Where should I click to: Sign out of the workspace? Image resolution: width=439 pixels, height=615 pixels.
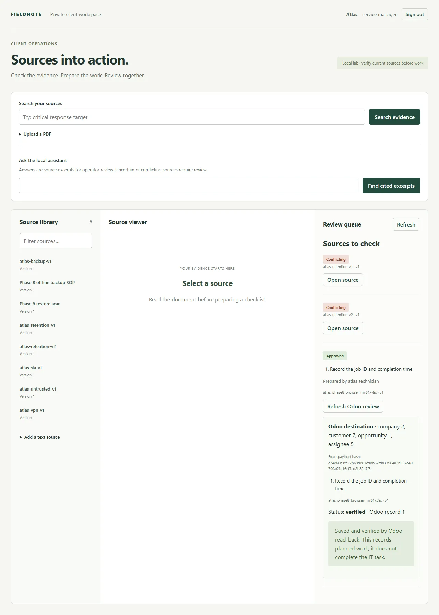pos(415,14)
